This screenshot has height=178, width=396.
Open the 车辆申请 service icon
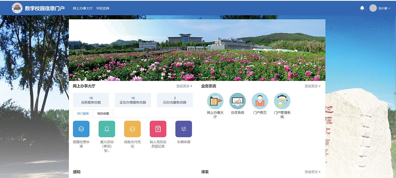(x=184, y=129)
